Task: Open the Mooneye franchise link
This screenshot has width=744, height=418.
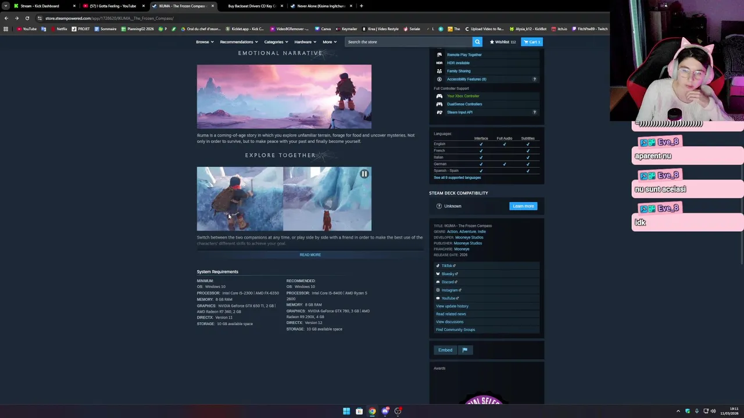Action: click(x=462, y=249)
